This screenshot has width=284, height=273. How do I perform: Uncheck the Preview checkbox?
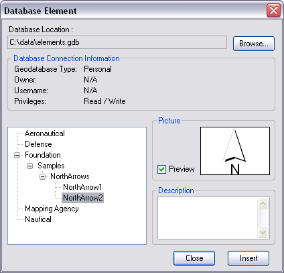(161, 169)
